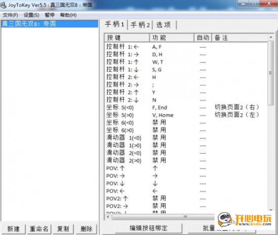Click the 新建 button
The image size is (278, 235).
[13, 229]
